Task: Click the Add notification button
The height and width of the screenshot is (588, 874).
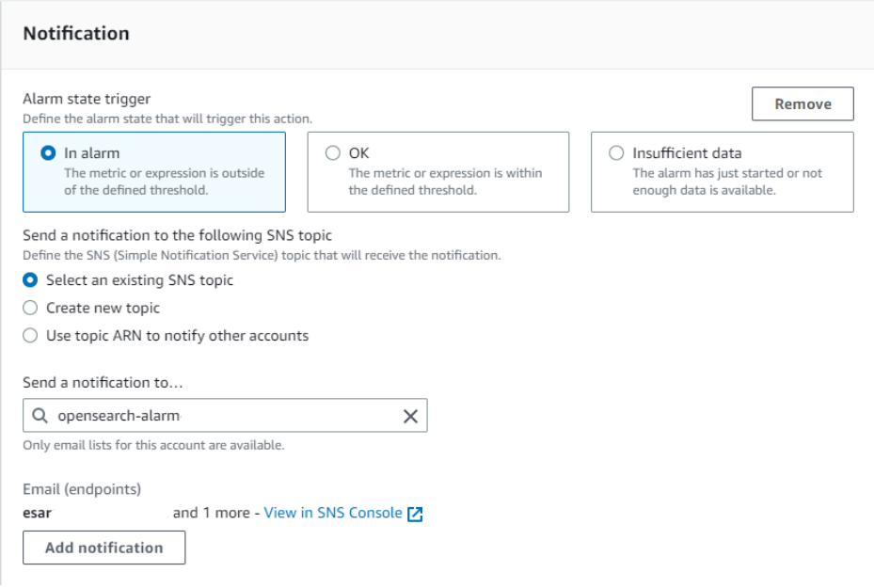Action: click(x=104, y=548)
